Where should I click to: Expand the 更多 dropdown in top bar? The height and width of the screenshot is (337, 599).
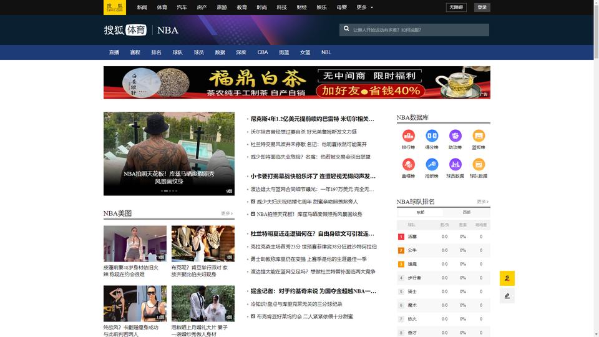[364, 7]
